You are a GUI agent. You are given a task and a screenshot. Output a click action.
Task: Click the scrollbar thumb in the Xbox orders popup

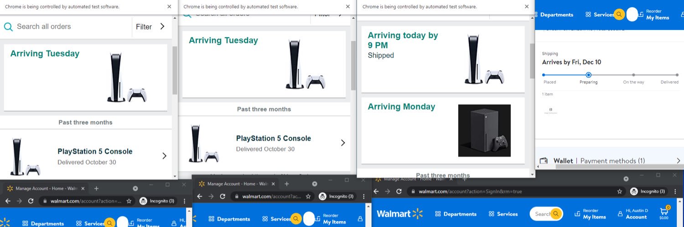tap(532, 61)
